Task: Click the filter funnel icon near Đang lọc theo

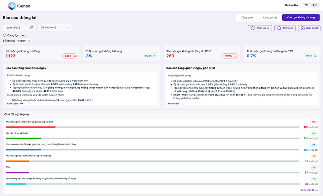Action: point(5,35)
